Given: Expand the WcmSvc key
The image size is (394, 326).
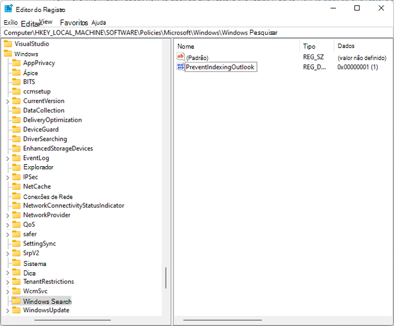Looking at the screenshot, I should [x=8, y=292].
